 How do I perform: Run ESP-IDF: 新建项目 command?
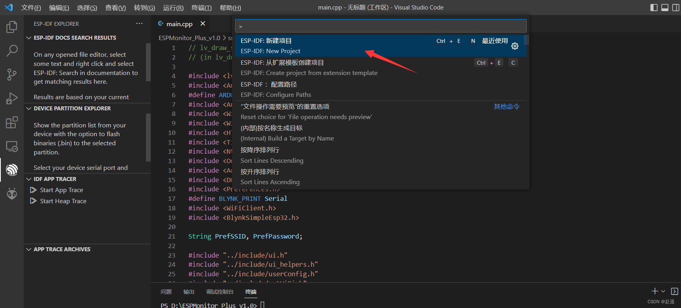[381, 46]
